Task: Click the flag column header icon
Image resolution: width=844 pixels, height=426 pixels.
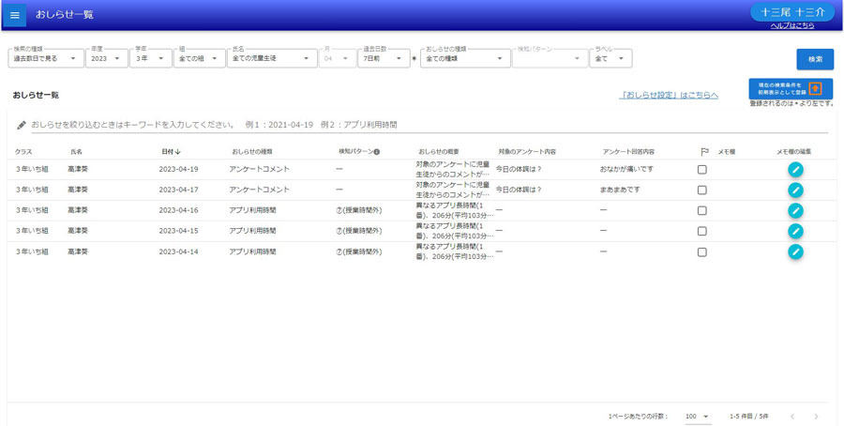Action: point(704,152)
